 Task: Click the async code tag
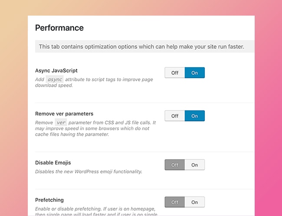pos(55,79)
